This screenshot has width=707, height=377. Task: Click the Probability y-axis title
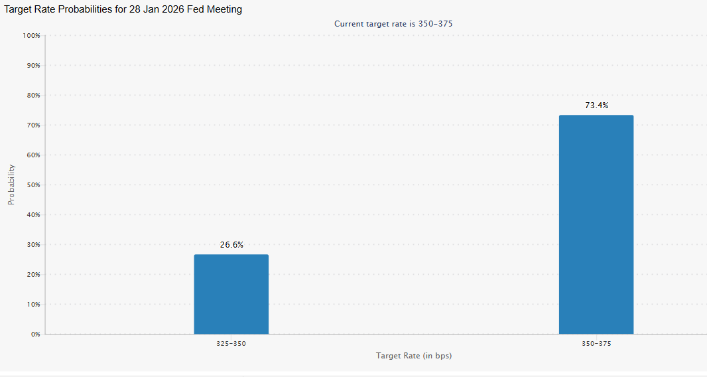(x=11, y=185)
